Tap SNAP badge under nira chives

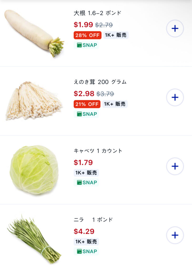coord(86,251)
